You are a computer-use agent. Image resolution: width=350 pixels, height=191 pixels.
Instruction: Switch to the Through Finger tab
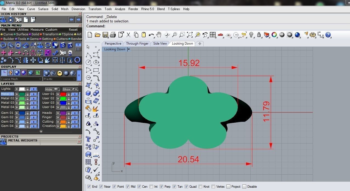137,44
